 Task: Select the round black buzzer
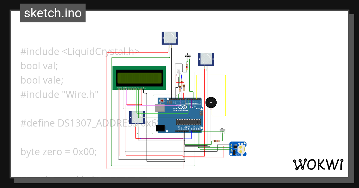click(x=212, y=102)
